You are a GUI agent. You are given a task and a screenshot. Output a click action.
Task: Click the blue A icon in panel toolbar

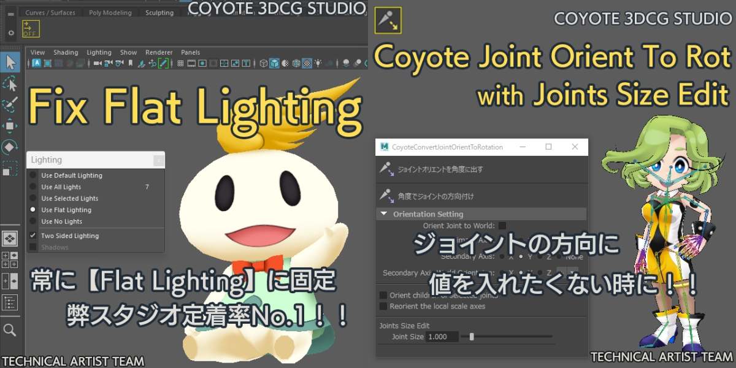(36, 63)
